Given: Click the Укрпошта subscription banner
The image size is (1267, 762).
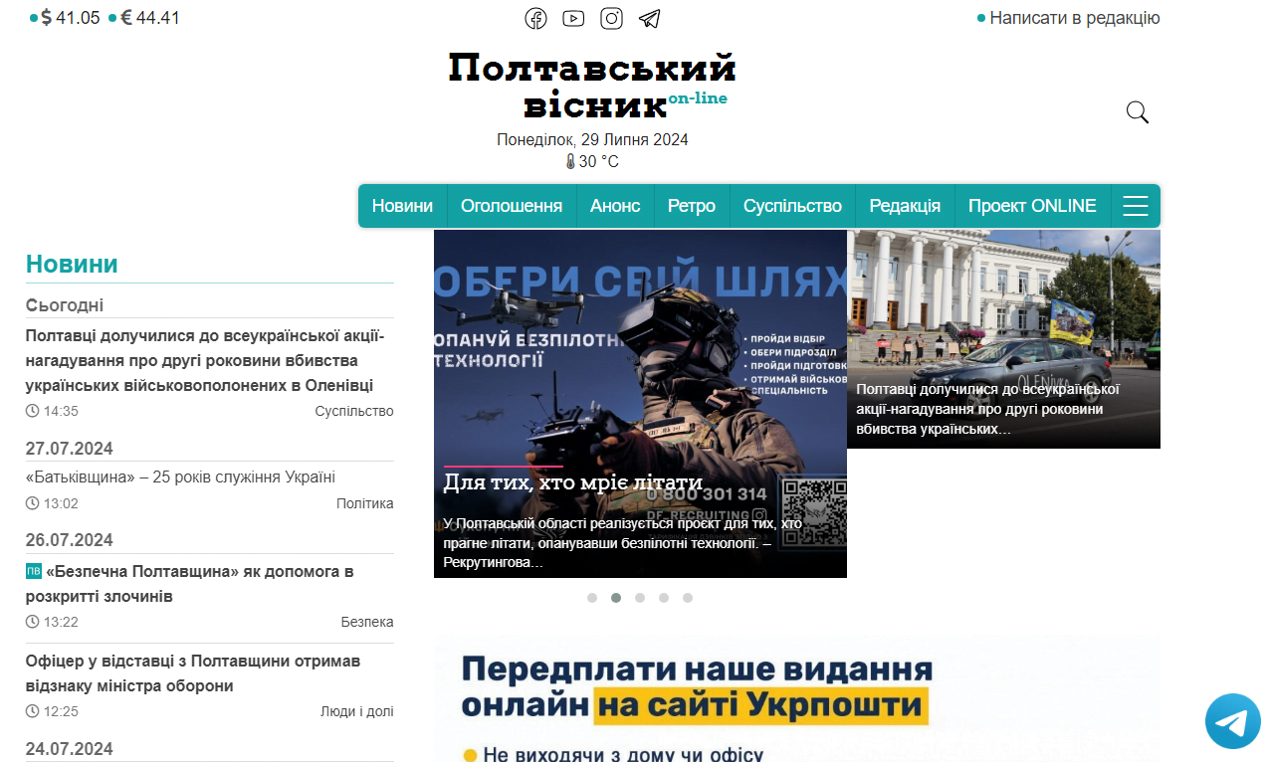Looking at the screenshot, I should pos(797,698).
